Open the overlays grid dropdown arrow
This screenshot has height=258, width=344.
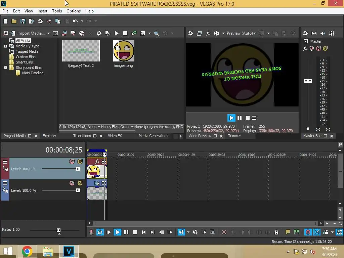coord(268,33)
